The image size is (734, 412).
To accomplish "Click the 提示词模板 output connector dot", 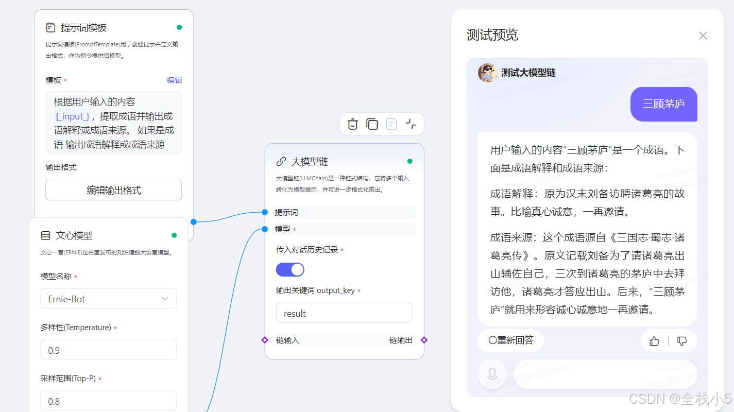I will point(194,222).
